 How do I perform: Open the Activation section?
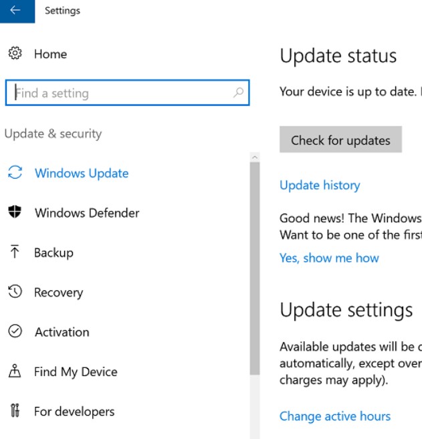tap(62, 333)
